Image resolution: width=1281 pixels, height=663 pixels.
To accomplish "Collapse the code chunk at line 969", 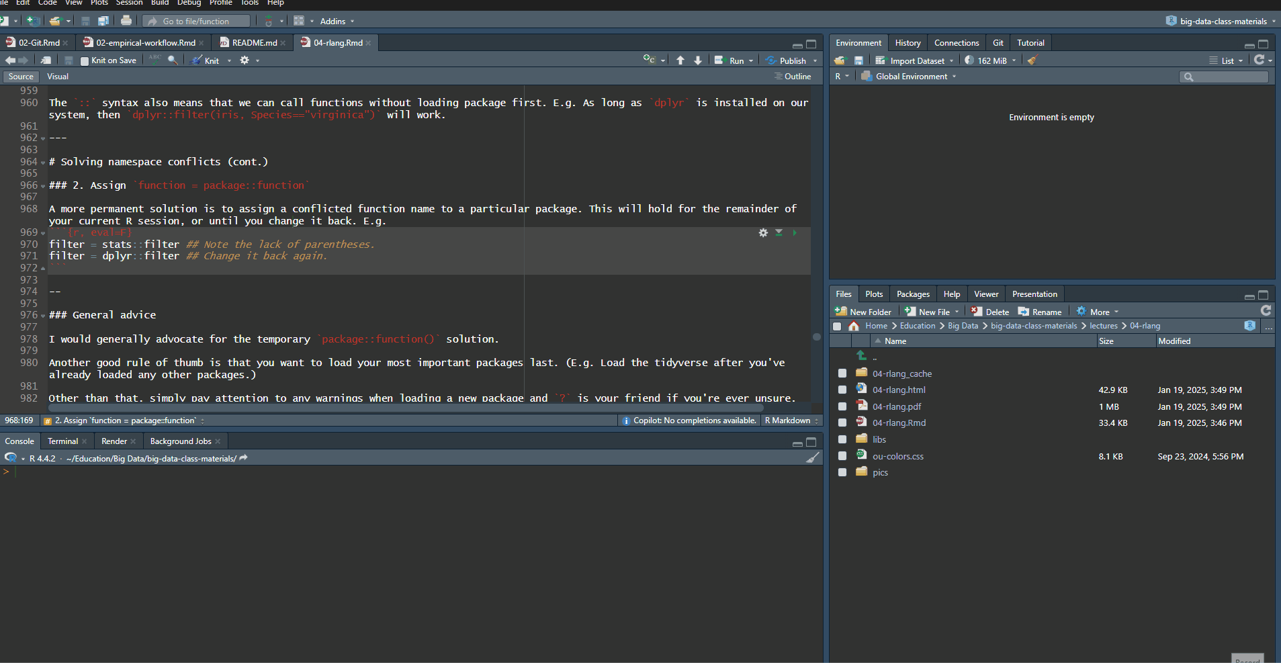I will tap(43, 233).
